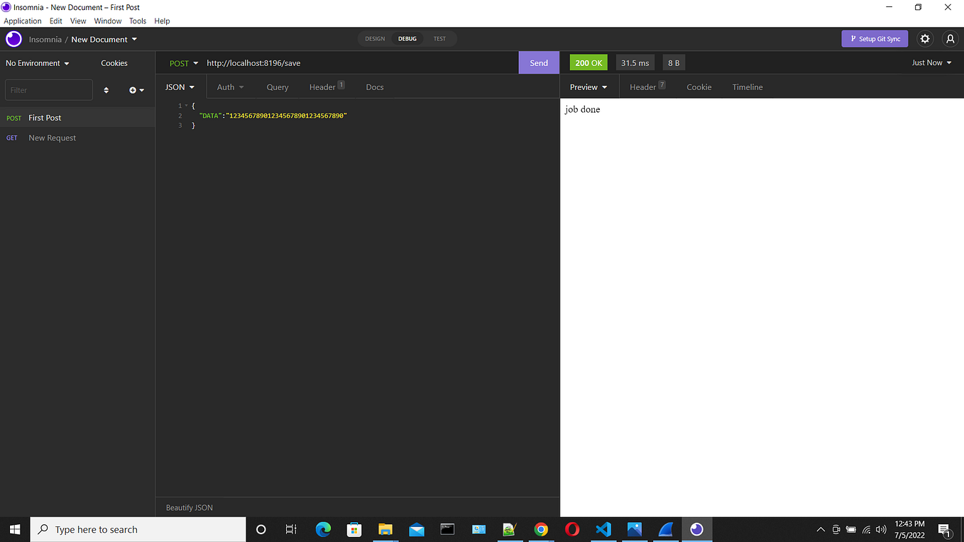Select the First Post request
964x542 pixels.
(x=77, y=118)
